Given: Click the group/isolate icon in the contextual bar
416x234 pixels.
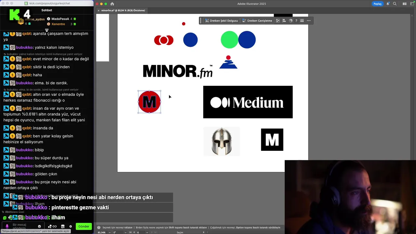Looking at the screenshot, I should coord(278,20).
